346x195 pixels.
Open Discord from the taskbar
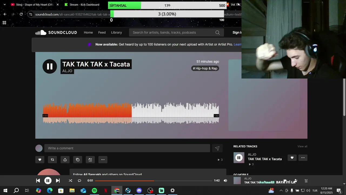[x=139, y=191]
